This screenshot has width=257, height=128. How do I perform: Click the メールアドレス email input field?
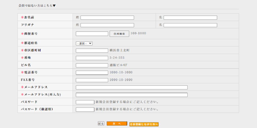pyautogui.click(x=132, y=87)
